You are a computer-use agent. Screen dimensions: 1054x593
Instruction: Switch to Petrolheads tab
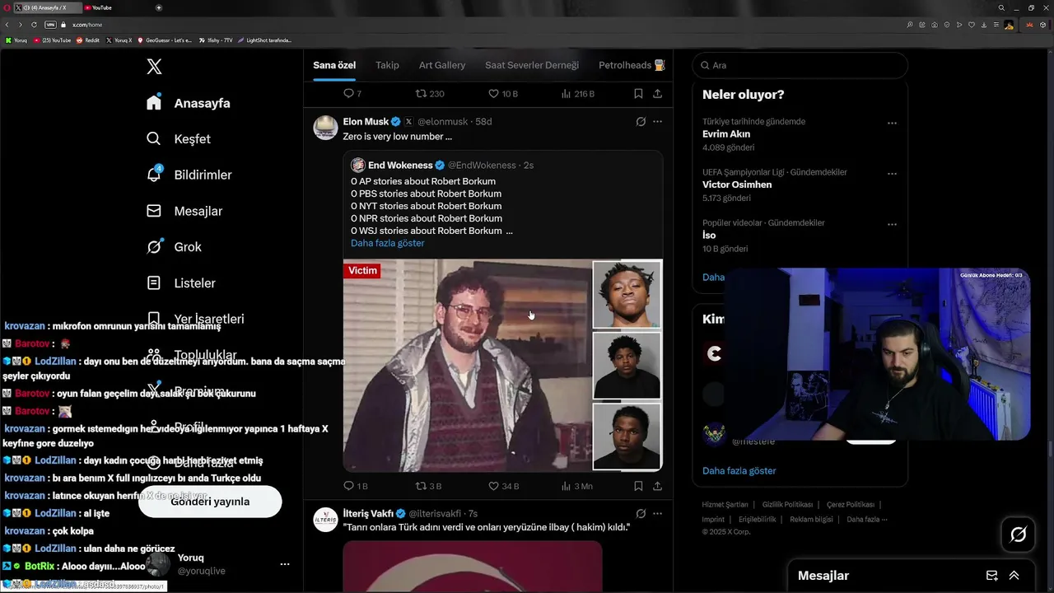(632, 65)
